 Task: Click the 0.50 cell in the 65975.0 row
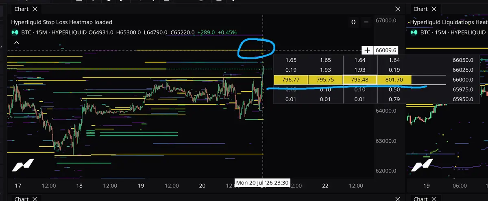(x=394, y=90)
